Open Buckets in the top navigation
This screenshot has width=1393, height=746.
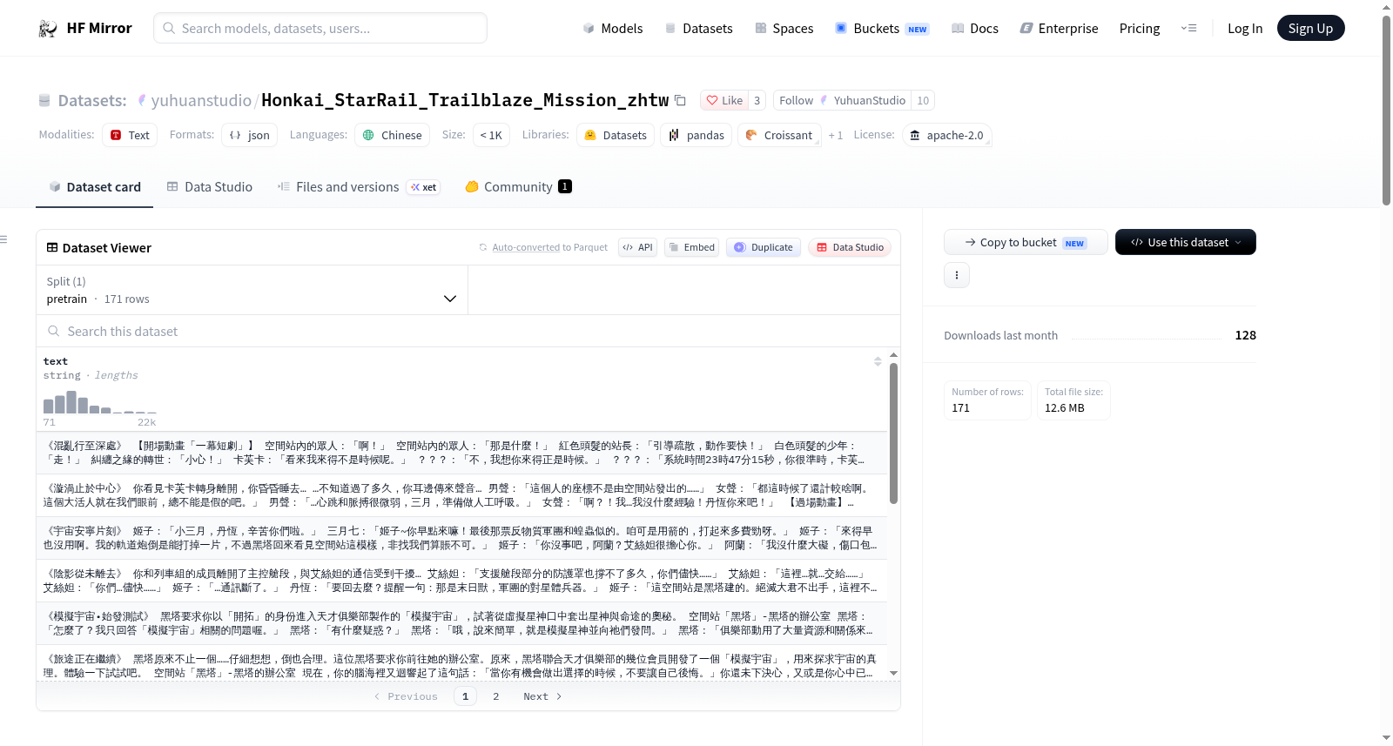point(882,29)
